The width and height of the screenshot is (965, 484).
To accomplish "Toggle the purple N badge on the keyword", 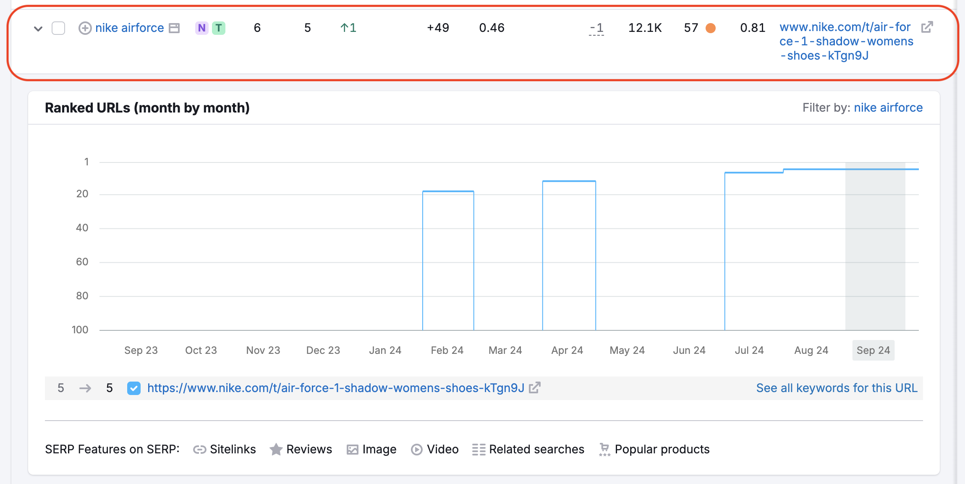I will [201, 28].
